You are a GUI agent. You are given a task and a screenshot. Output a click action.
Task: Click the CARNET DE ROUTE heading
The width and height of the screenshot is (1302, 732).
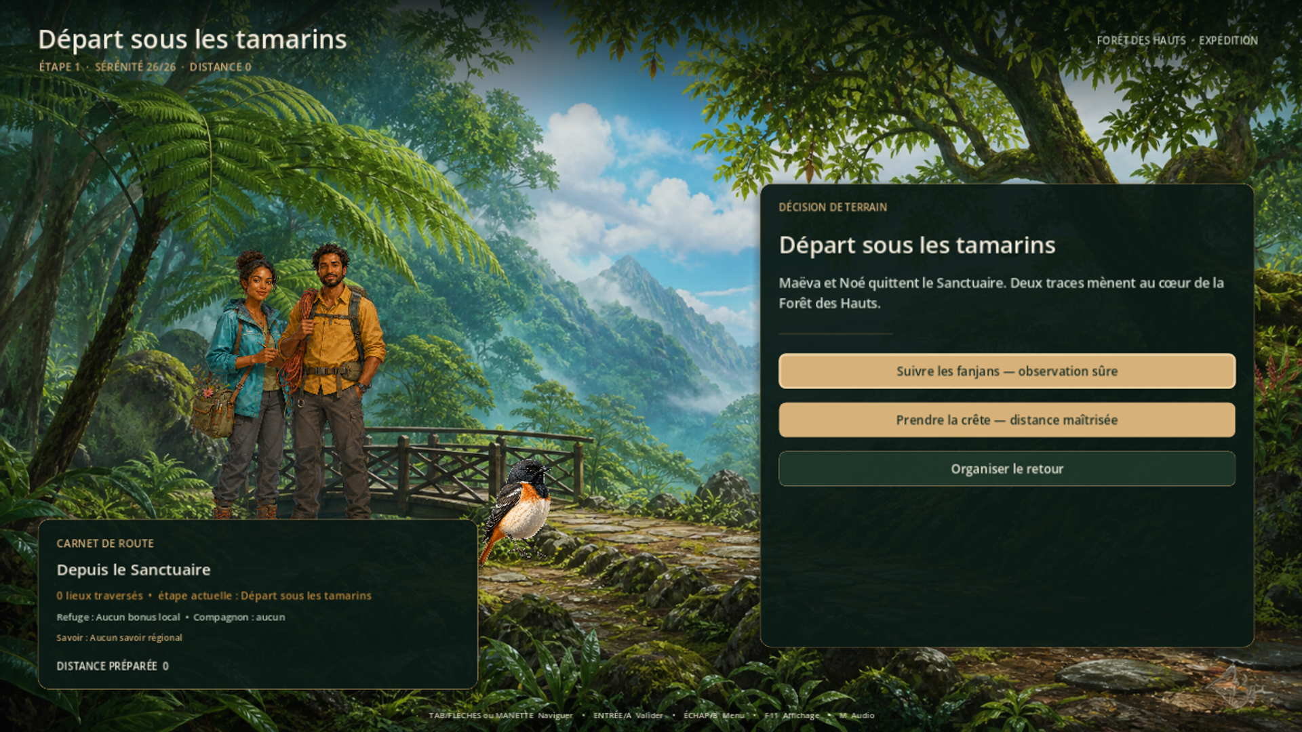pyautogui.click(x=105, y=543)
